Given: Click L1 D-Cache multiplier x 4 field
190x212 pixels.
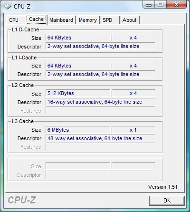Looking at the screenshot, I should [133, 38].
